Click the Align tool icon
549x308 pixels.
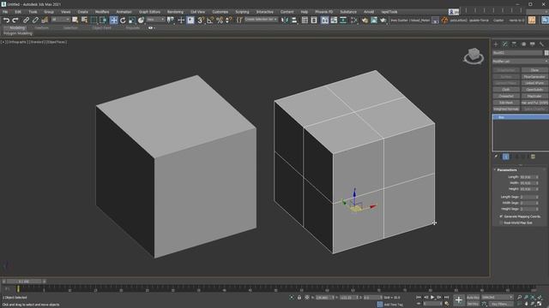[x=294, y=21]
